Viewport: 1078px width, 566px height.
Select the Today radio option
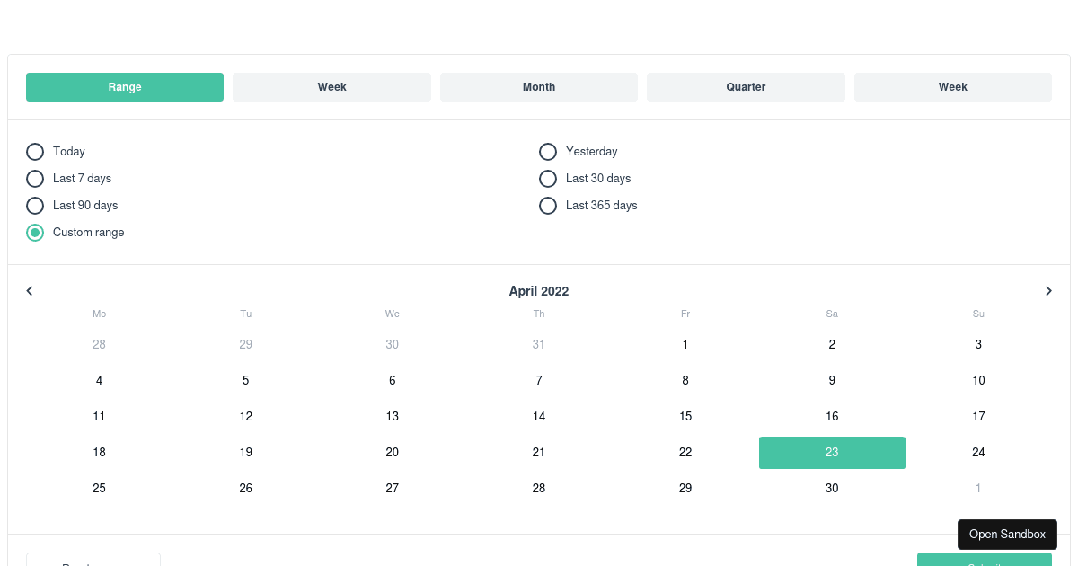tap(34, 151)
